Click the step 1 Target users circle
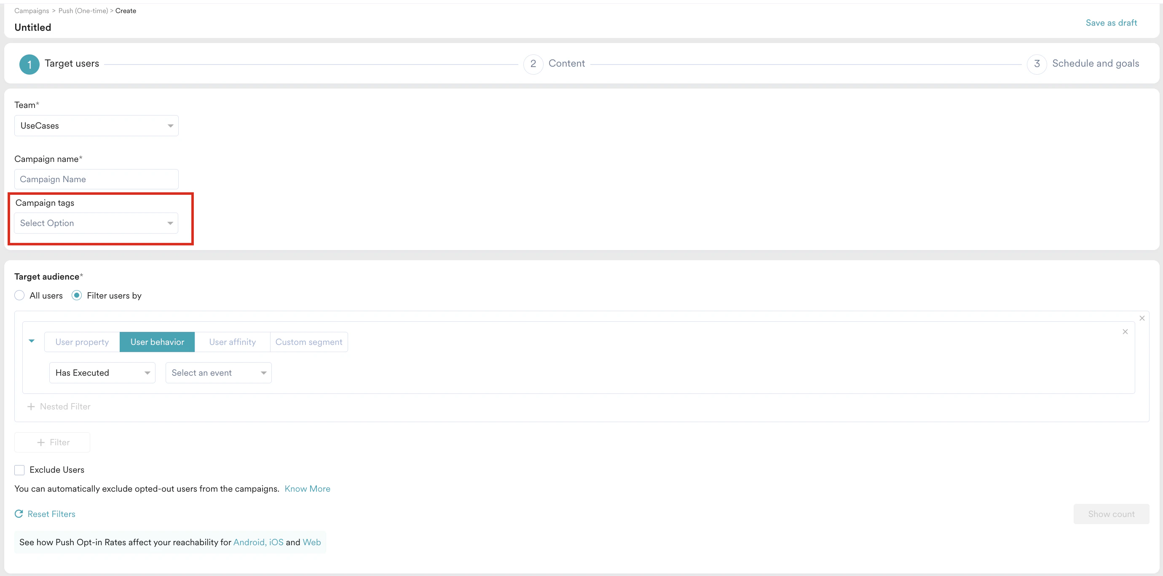This screenshot has width=1163, height=576. (29, 64)
